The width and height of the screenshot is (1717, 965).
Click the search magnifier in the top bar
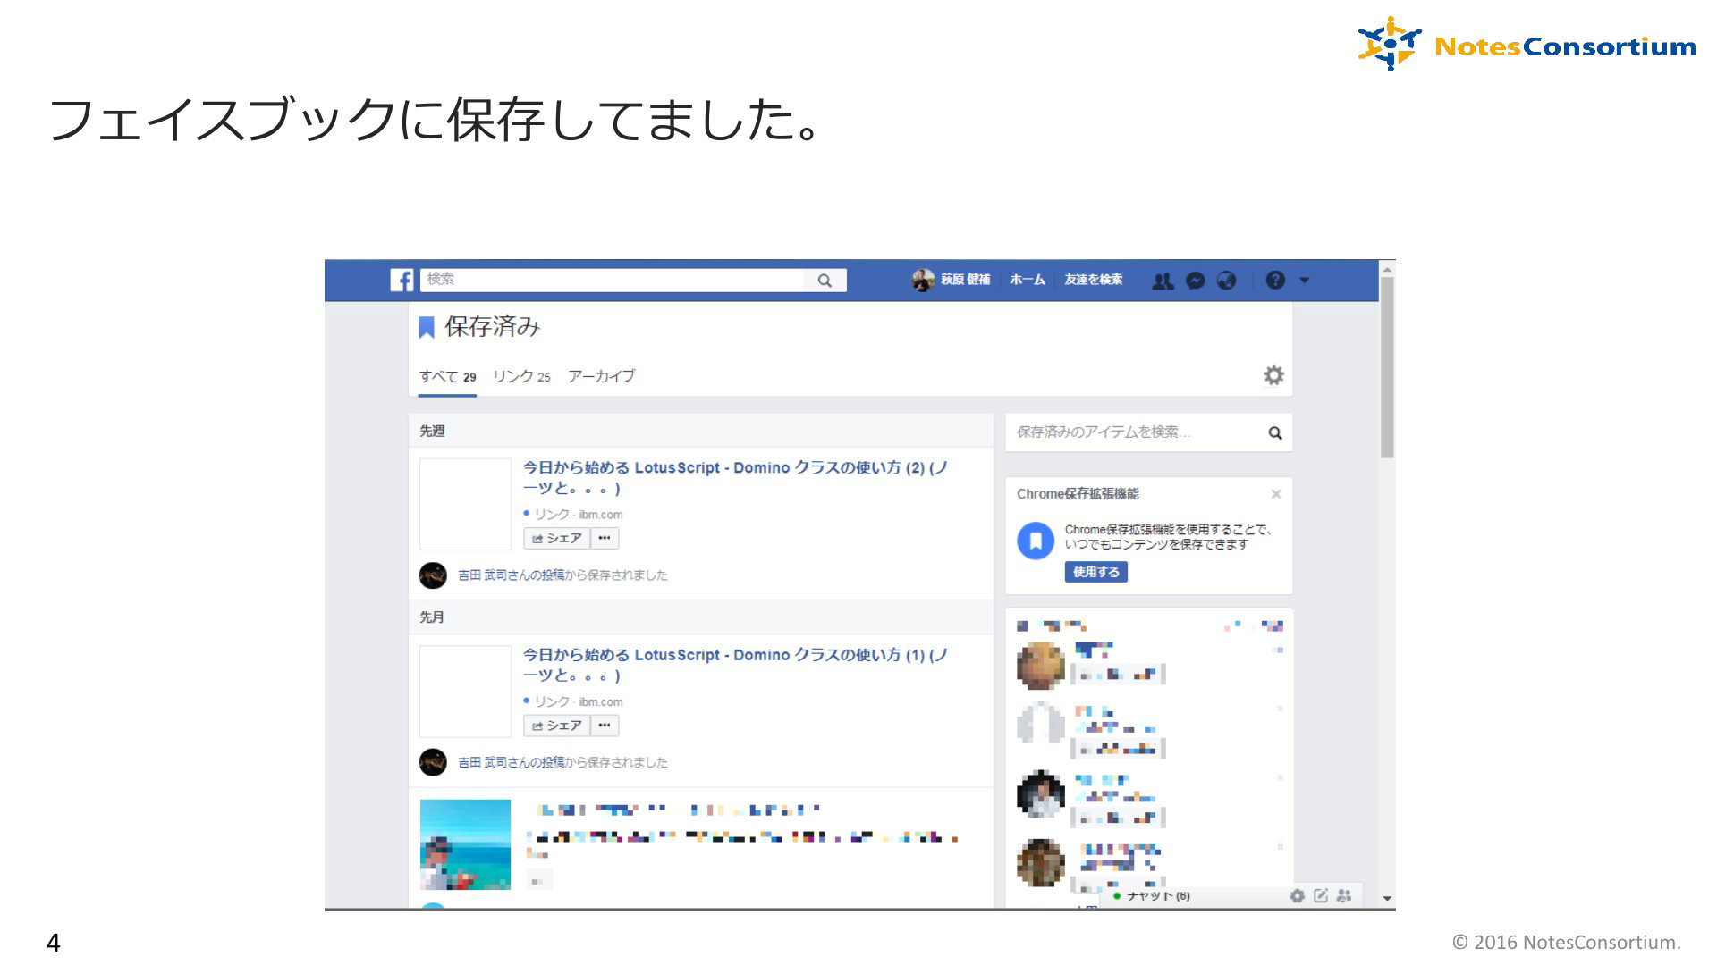(x=825, y=281)
